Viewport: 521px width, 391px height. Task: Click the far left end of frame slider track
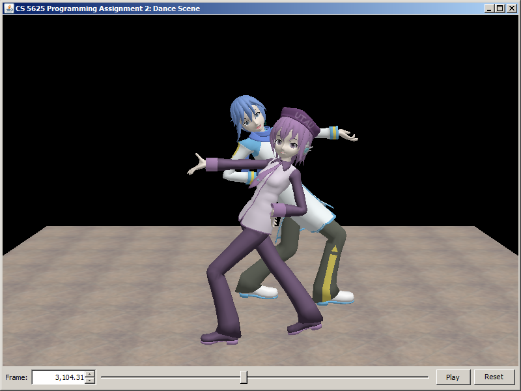tap(102, 377)
